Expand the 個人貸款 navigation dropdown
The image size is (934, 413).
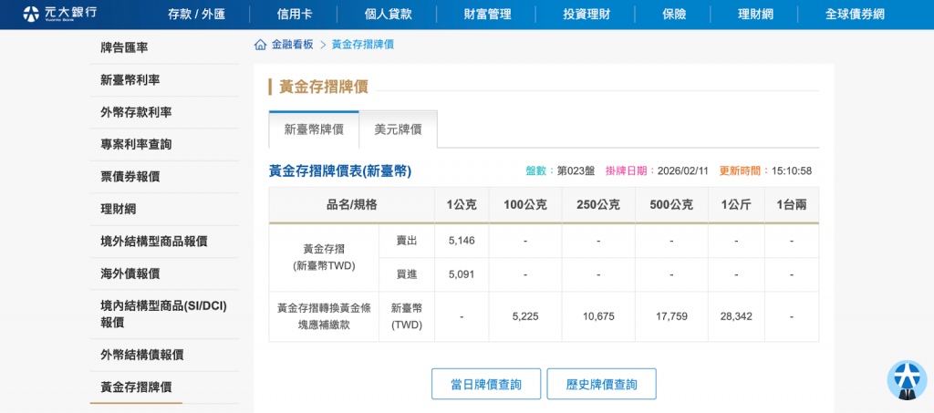(x=388, y=15)
